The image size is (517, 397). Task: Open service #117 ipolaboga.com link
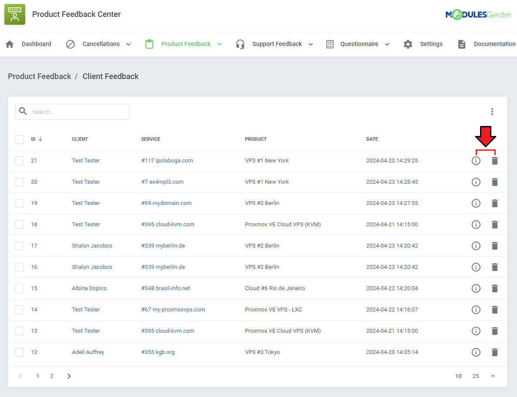167,161
